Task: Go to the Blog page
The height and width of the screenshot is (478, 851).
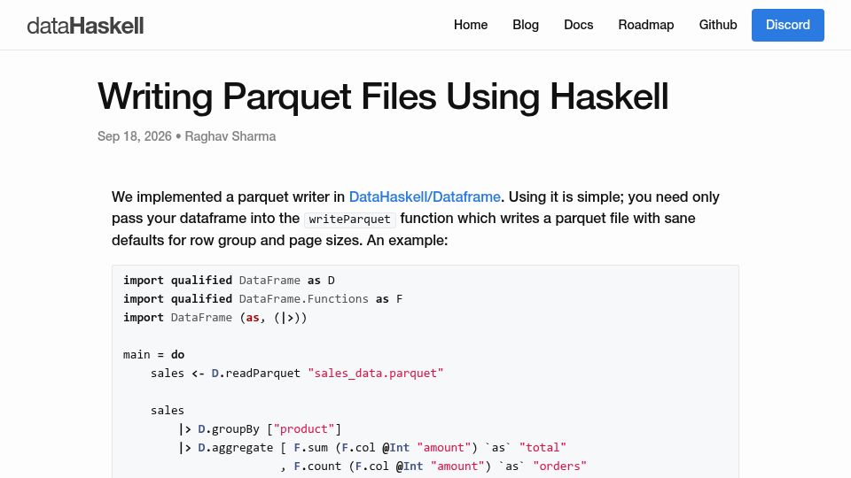Action: pos(526,25)
